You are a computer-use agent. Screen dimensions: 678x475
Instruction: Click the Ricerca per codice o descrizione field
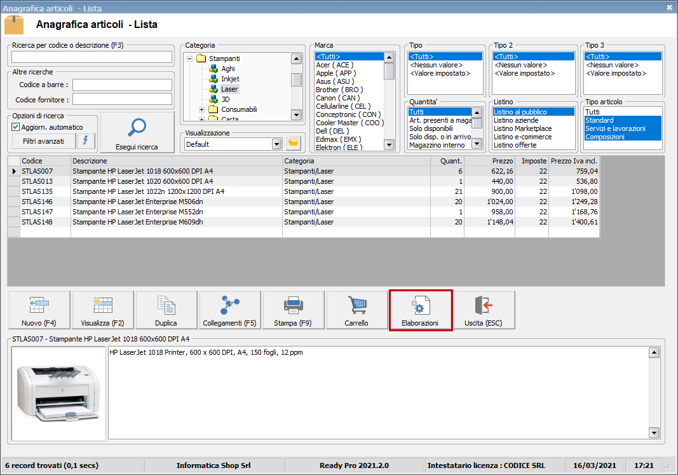click(x=92, y=57)
